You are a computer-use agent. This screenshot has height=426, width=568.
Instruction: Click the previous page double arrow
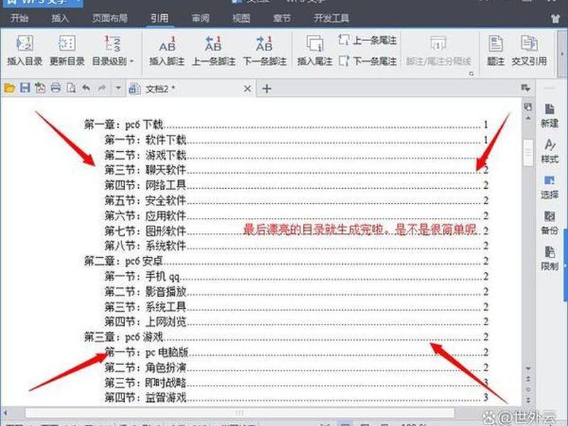pos(528,379)
